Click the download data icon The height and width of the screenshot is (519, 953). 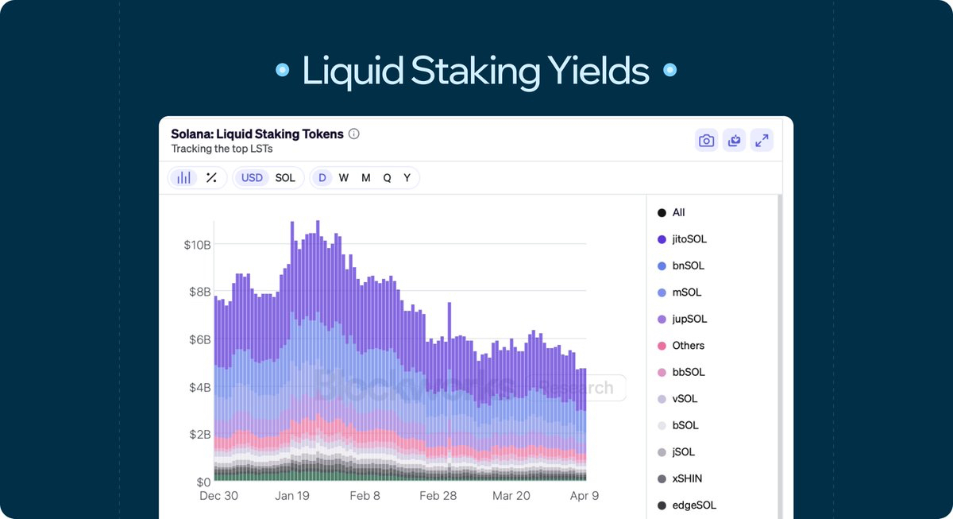(735, 141)
